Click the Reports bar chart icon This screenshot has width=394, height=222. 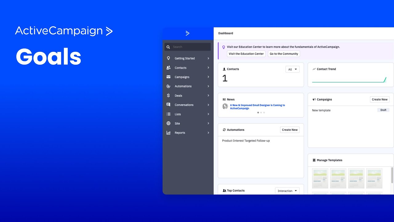pos(168,133)
